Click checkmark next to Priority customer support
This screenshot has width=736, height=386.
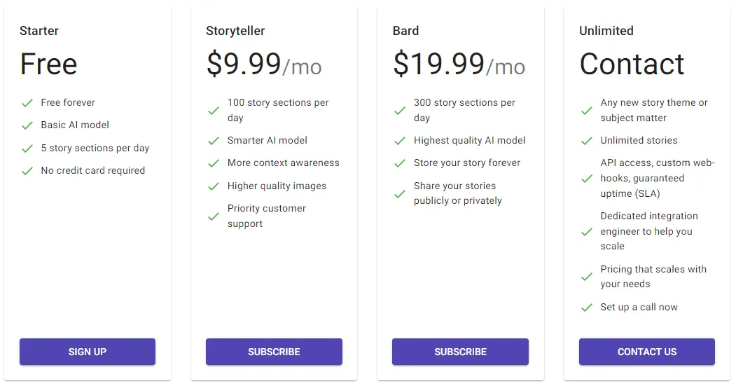214,216
